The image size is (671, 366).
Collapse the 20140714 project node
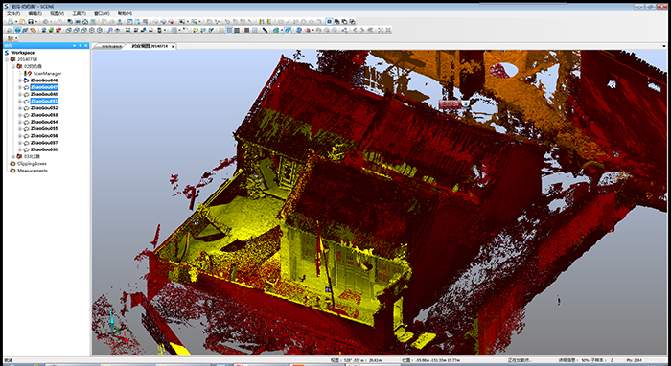(x=7, y=59)
